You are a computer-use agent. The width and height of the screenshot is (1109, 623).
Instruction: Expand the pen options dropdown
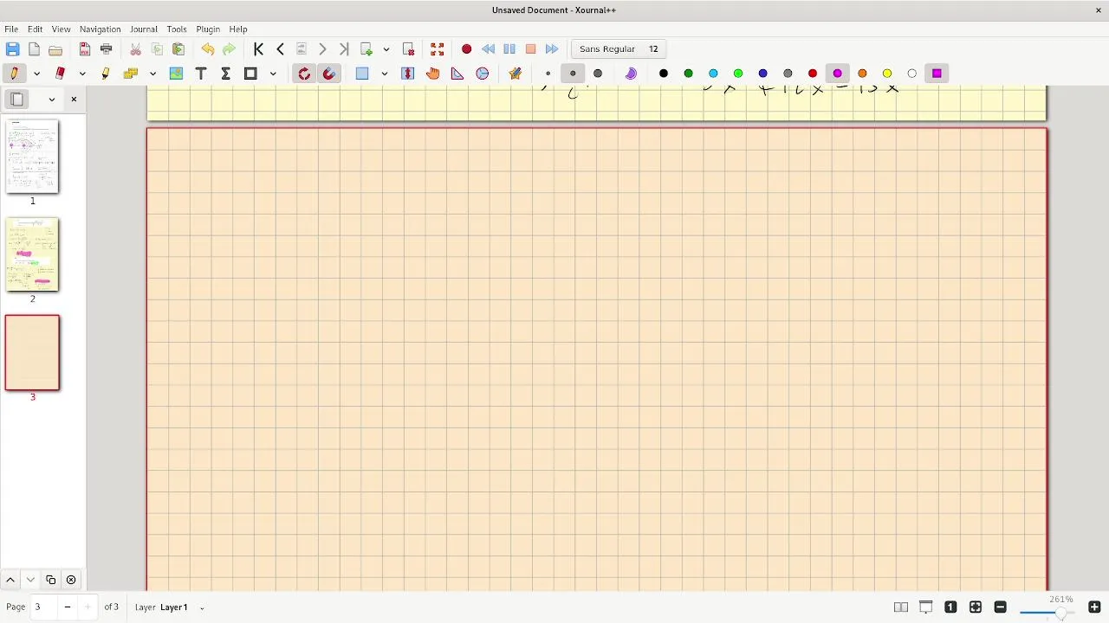click(36, 74)
